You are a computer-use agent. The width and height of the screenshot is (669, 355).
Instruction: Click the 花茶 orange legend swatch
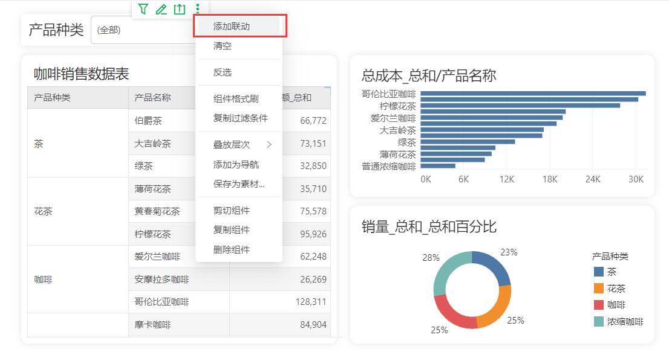click(599, 289)
